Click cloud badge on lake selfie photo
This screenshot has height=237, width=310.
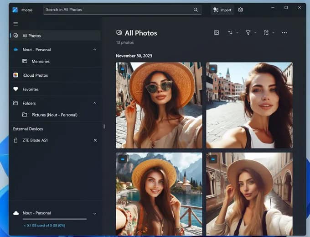click(x=123, y=159)
